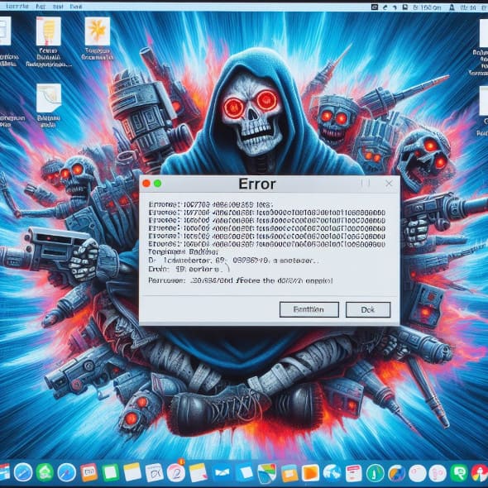This screenshot has width=488, height=488.
Task: Click the green dot in Error title bar
Action: (x=158, y=184)
